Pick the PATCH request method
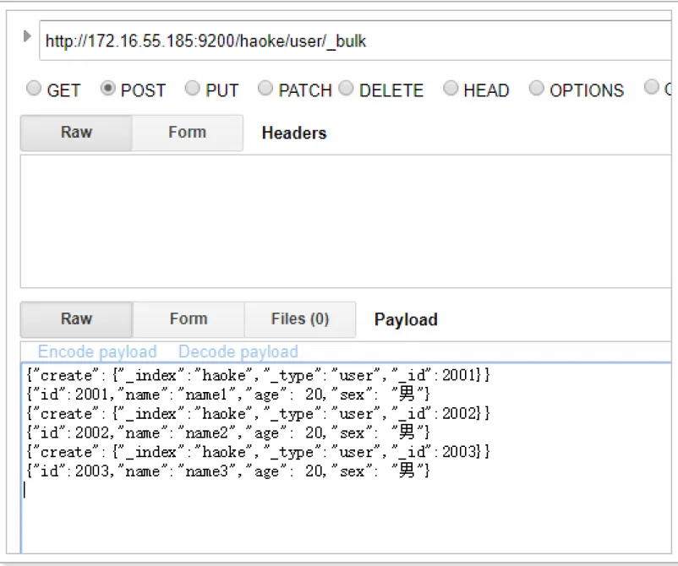This screenshot has height=566, width=678. click(265, 88)
